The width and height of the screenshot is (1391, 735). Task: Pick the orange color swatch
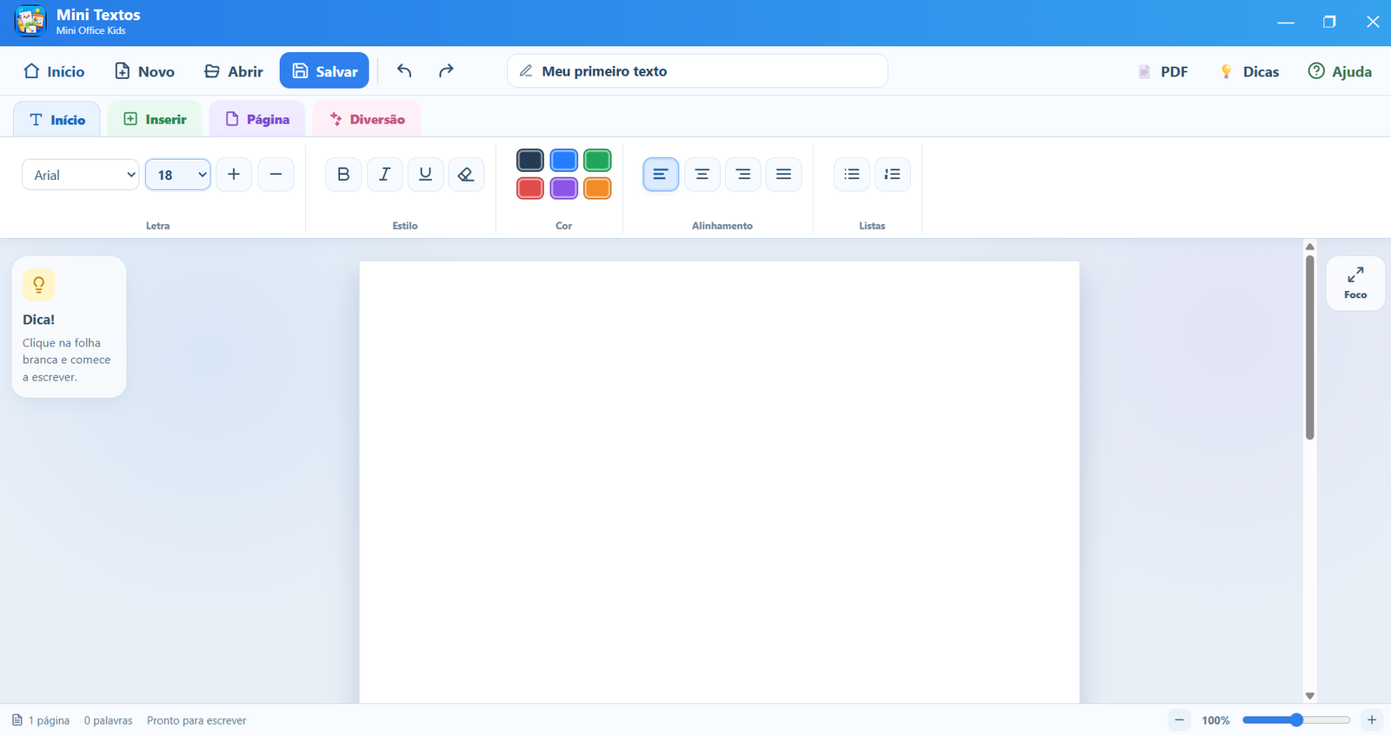coord(597,189)
